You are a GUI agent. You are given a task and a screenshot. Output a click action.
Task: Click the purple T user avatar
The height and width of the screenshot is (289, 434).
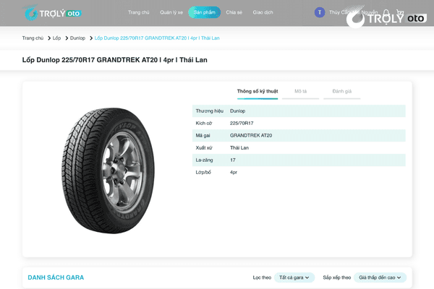[x=320, y=12]
